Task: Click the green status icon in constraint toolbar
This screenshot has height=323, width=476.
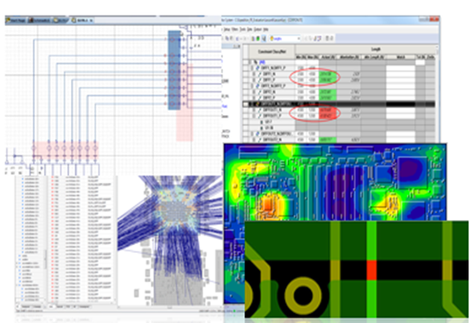Action: 258,39
